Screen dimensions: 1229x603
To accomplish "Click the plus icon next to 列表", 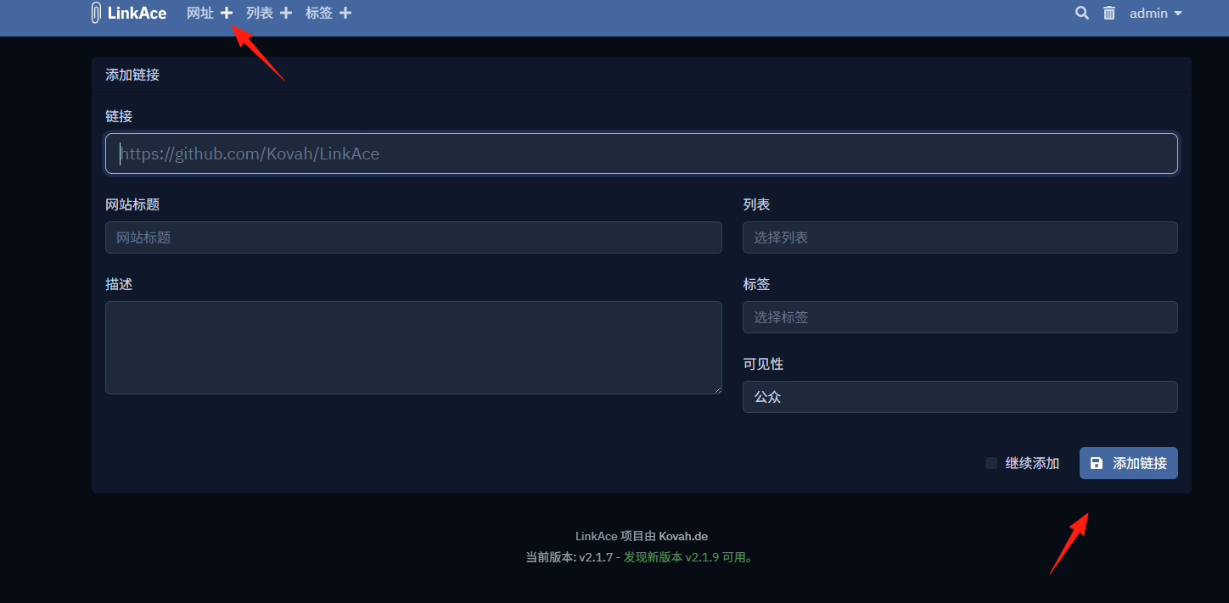I will coord(286,13).
